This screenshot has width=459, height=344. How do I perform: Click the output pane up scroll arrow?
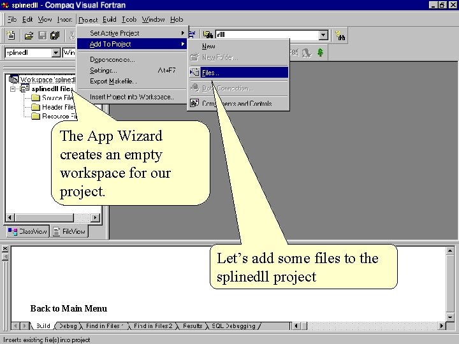click(450, 250)
